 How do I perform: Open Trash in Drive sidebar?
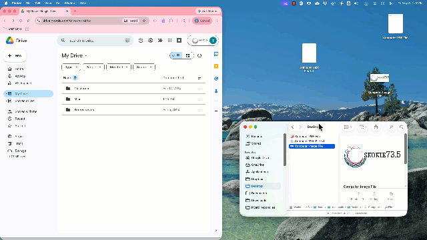tap(16, 144)
